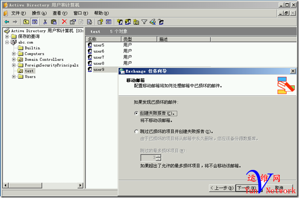Expand the ForeignSecurityPrincipals node
The width and height of the screenshot is (299, 198).
point(14,65)
